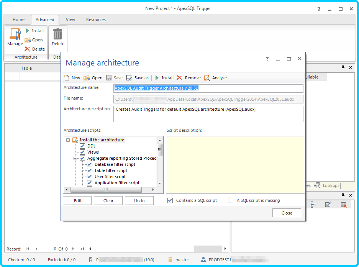Uncheck the Views script checkbox
359x267 pixels.
tap(82, 152)
